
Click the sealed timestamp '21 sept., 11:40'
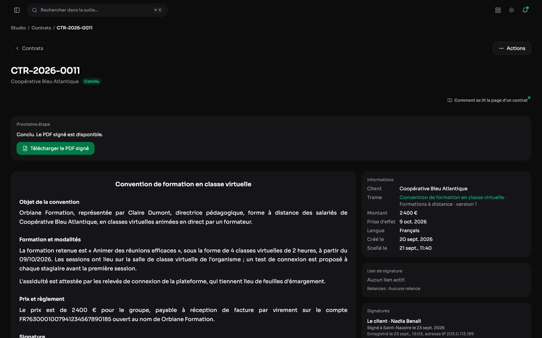point(415,248)
